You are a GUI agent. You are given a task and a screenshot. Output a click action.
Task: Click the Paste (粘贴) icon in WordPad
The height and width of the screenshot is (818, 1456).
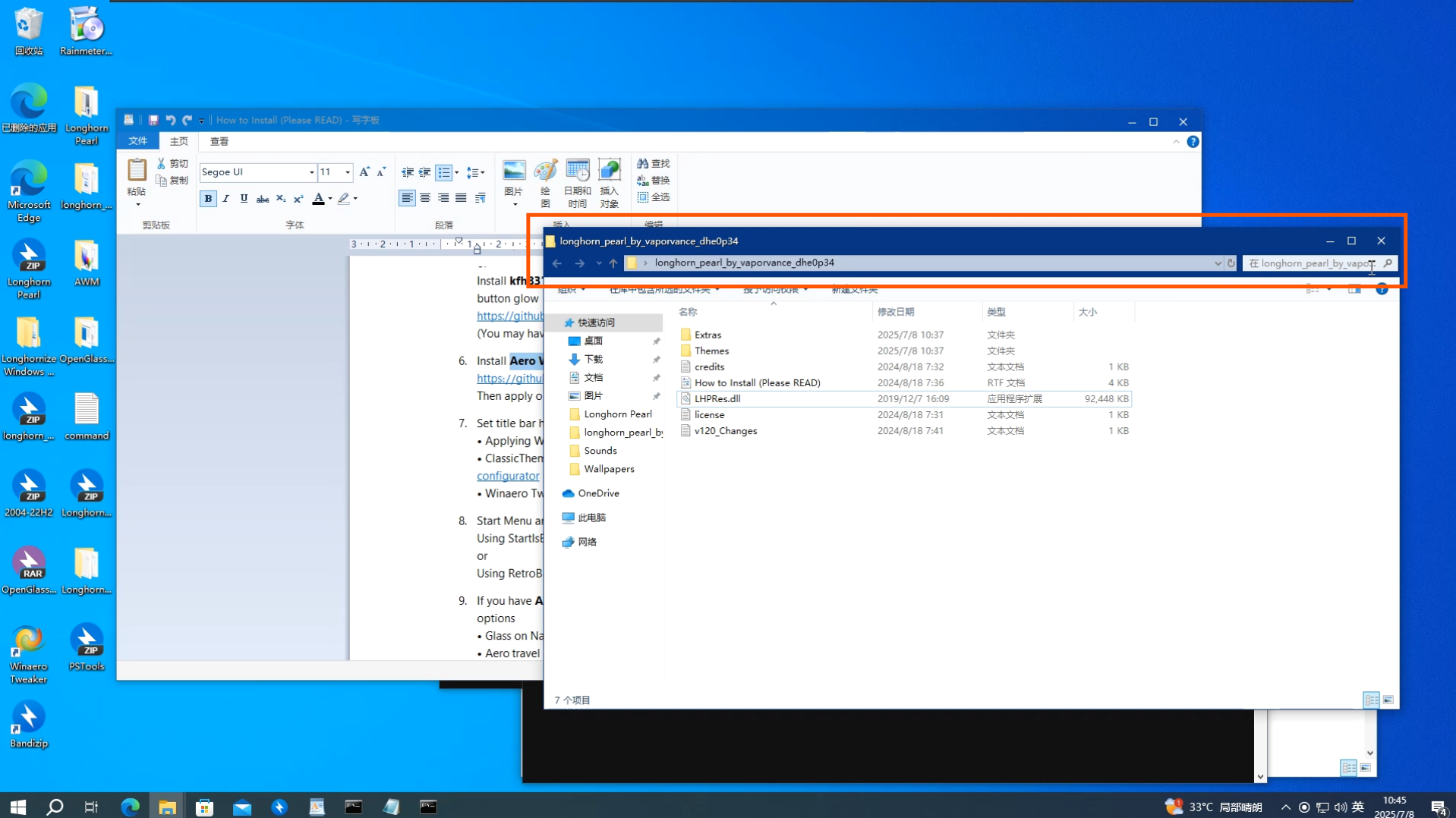[x=137, y=169]
